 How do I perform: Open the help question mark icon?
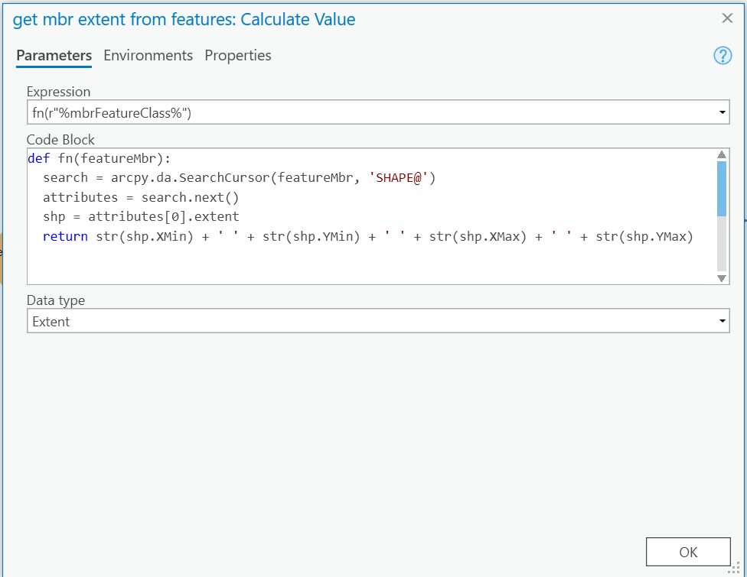coord(723,56)
